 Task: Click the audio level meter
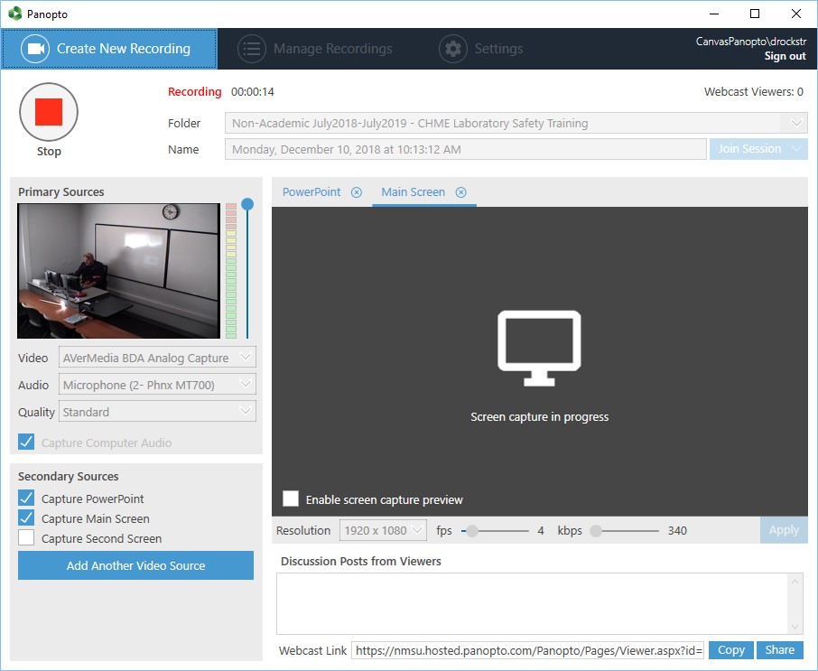click(x=231, y=271)
